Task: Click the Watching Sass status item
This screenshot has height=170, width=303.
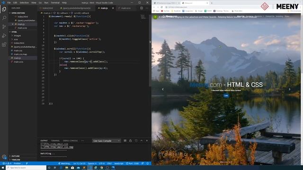Action: [64, 163]
